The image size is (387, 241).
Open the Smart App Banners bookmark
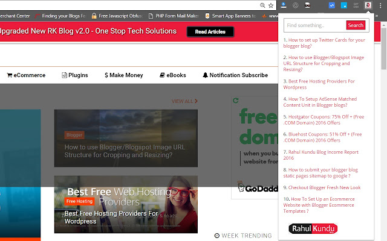pyautogui.click(x=230, y=16)
